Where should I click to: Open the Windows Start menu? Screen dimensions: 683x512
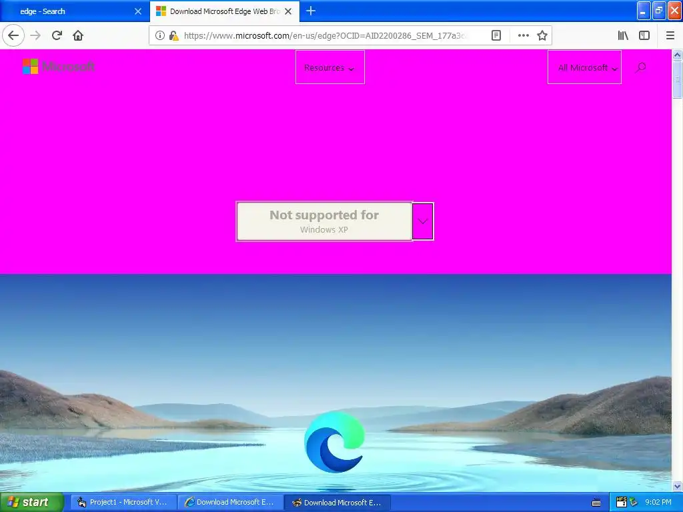click(32, 503)
